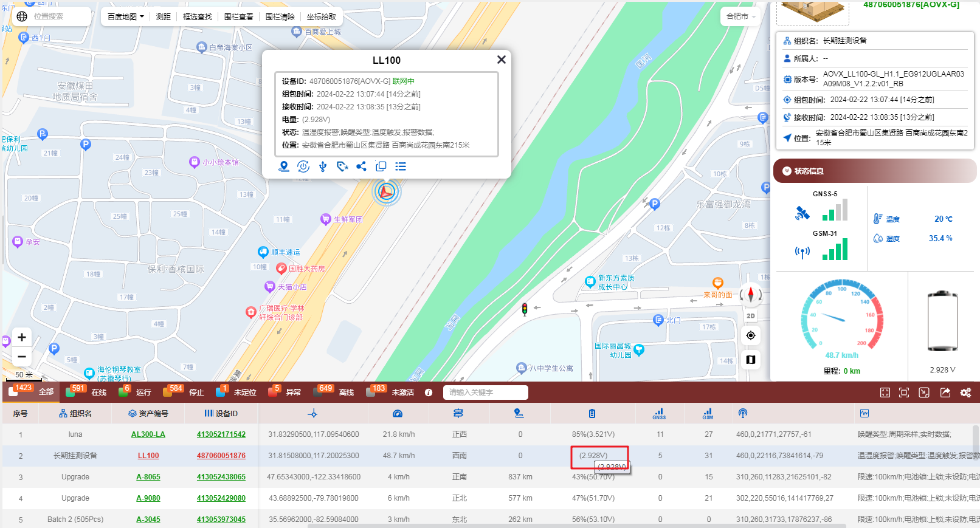Collapse the 状态信息 status section header
Viewport: 980px width, 528px height.
click(875, 171)
